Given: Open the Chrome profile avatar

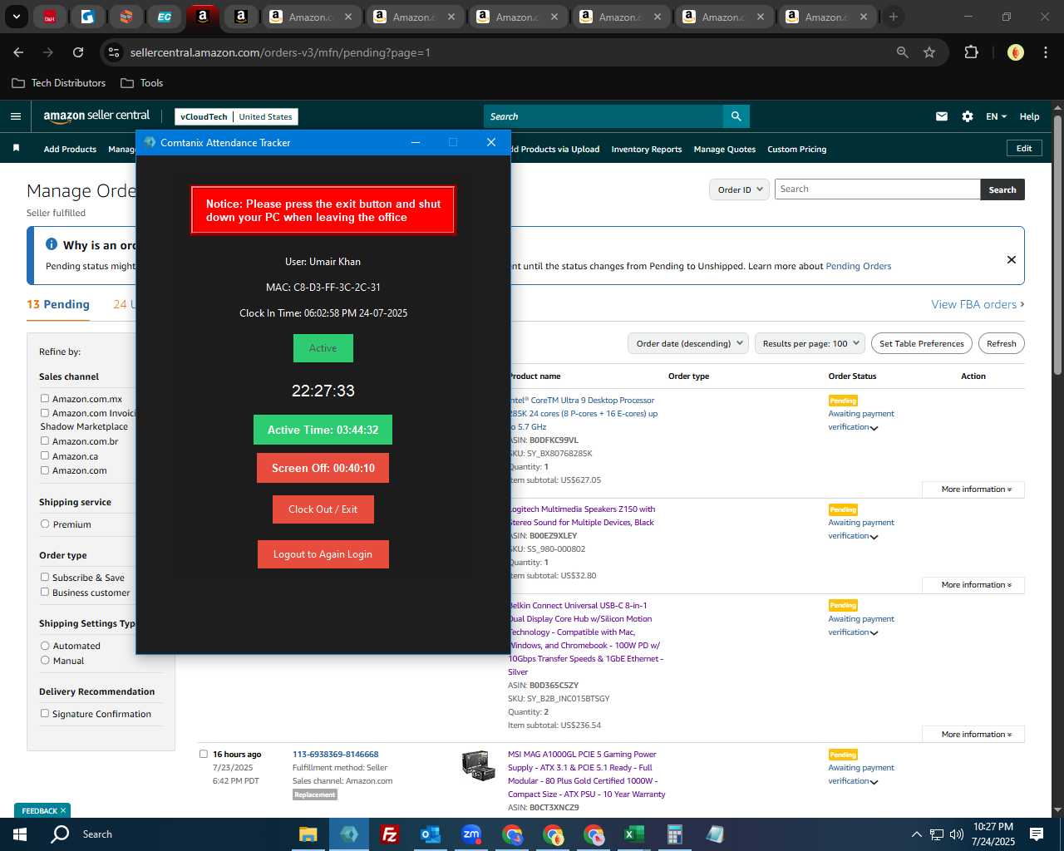Looking at the screenshot, I should (x=1015, y=52).
